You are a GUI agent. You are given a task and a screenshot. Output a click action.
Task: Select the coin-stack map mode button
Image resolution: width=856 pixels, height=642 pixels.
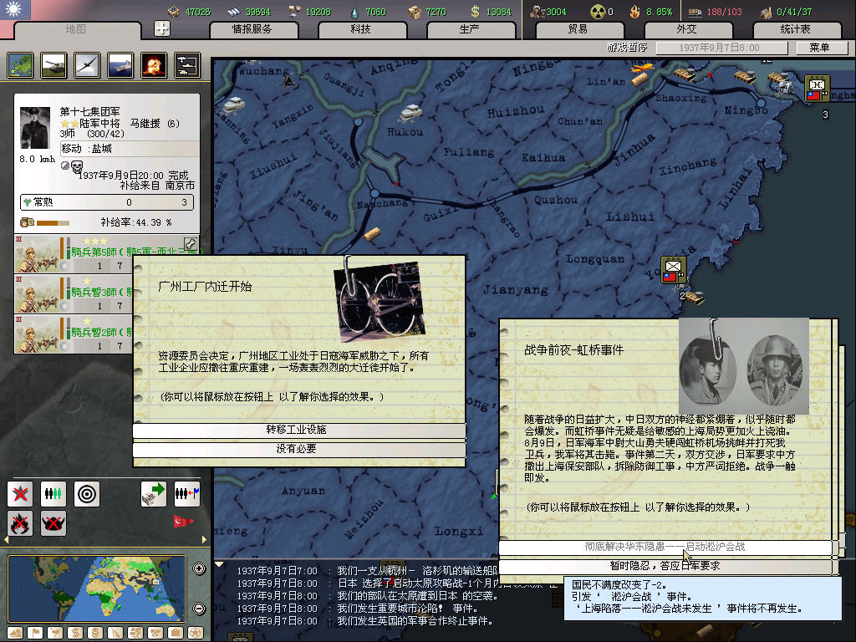pos(95,633)
